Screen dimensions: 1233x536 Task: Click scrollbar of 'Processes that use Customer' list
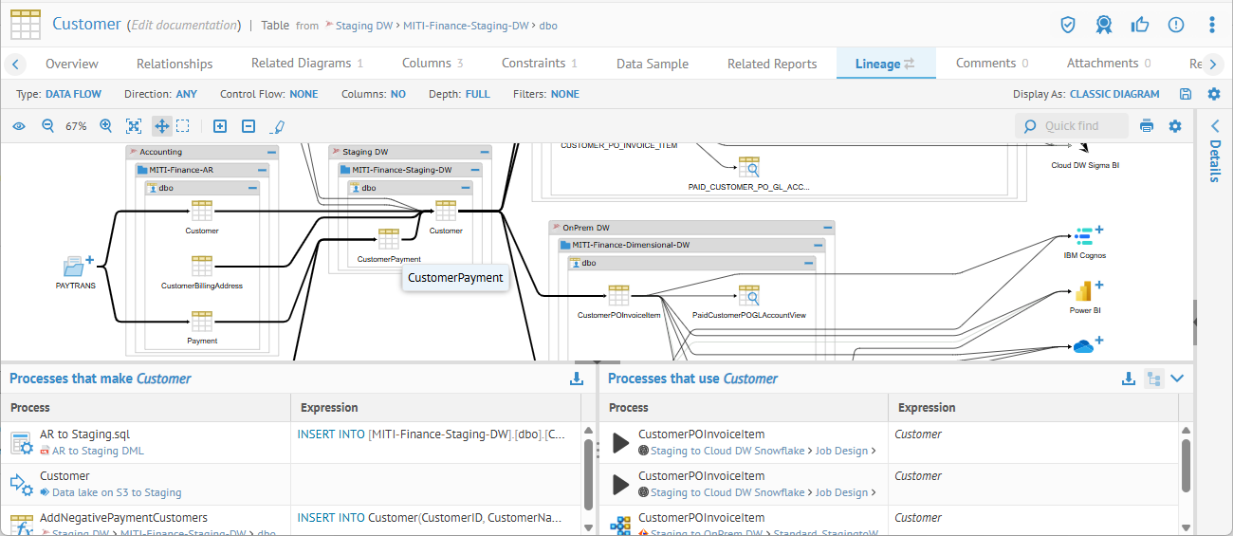[1186, 465]
